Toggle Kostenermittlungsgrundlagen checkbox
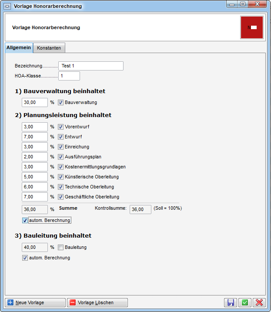This screenshot has width=271, height=312. click(60, 167)
